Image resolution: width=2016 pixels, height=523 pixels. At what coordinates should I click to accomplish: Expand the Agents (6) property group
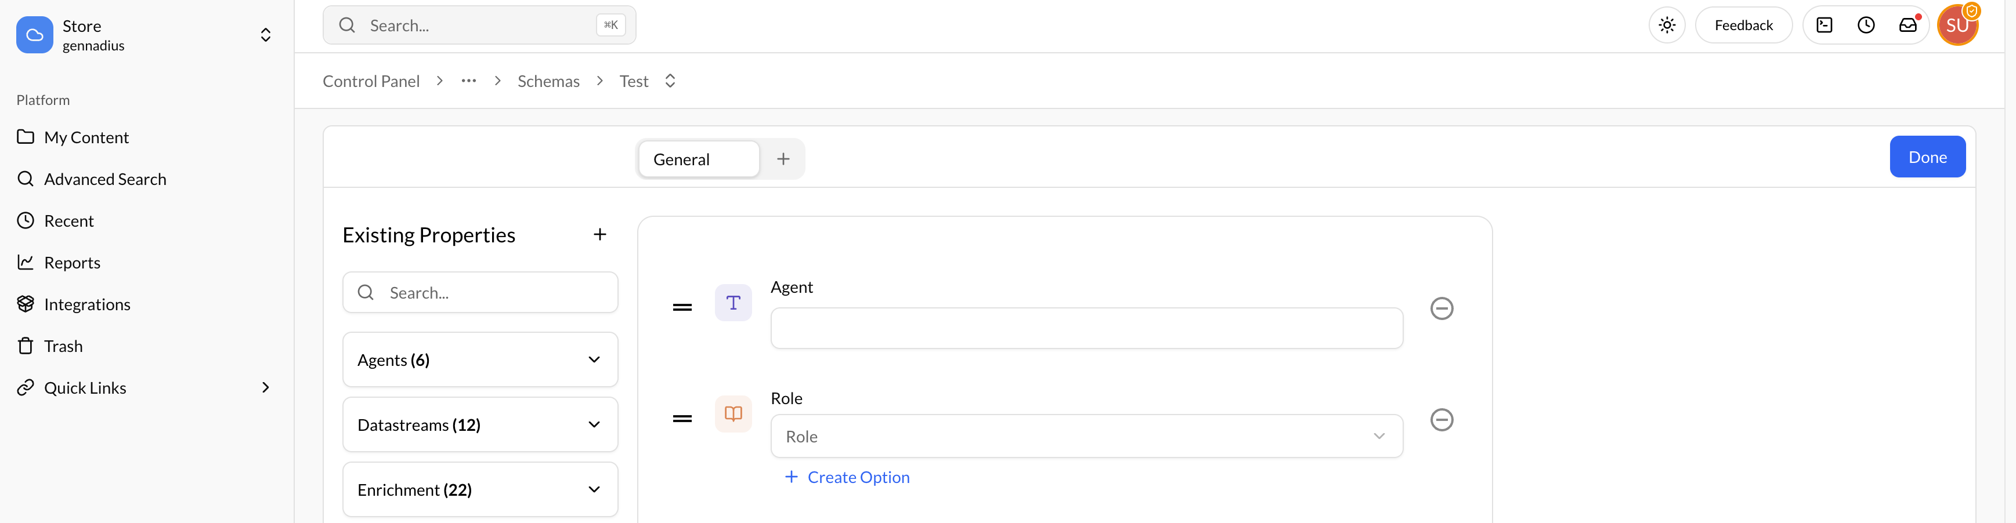coord(480,359)
